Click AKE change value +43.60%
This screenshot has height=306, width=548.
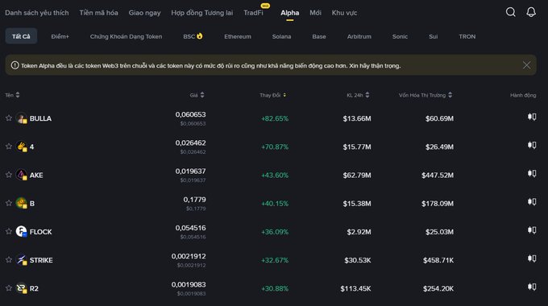(275, 175)
